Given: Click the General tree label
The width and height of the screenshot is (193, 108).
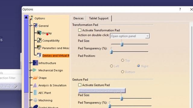Looking at the screenshot, I should (43, 26).
